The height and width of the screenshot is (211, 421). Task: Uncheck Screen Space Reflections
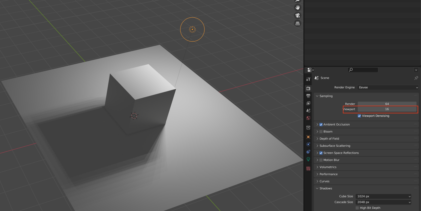tap(321, 153)
